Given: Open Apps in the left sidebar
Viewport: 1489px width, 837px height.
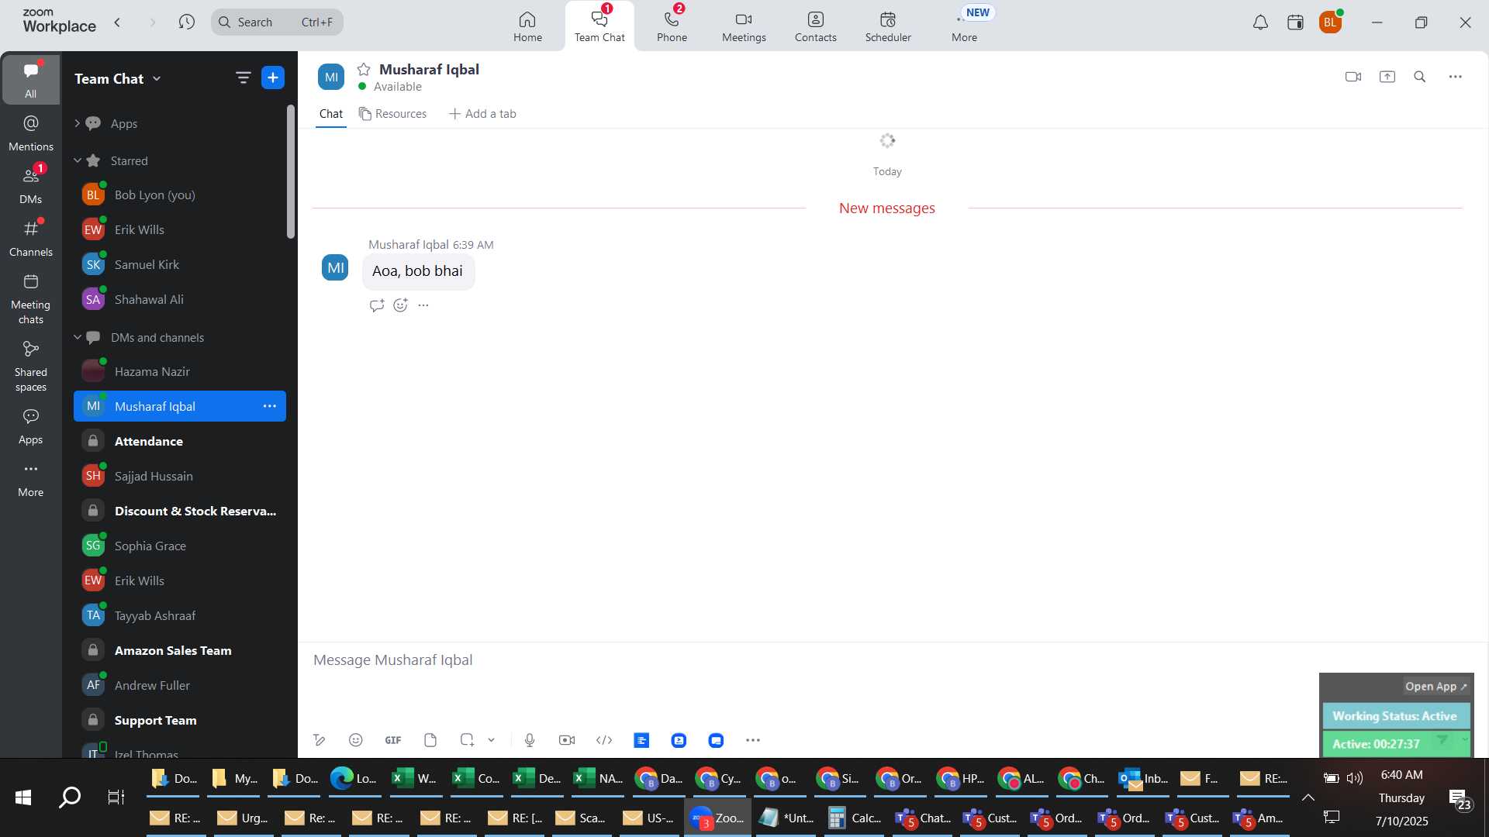Looking at the screenshot, I should pos(31,426).
